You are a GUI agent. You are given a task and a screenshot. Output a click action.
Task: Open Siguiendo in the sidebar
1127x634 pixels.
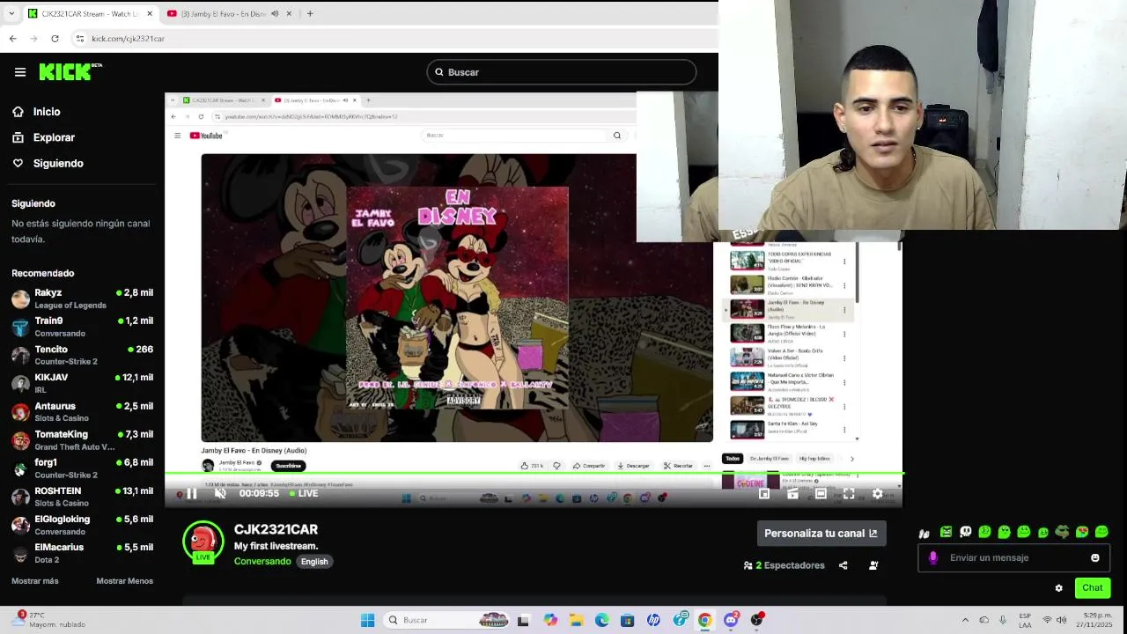point(48,163)
